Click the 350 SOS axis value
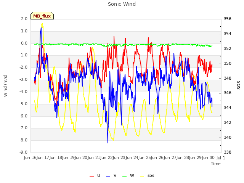The width and height of the screenshot is (244, 183). [228, 63]
